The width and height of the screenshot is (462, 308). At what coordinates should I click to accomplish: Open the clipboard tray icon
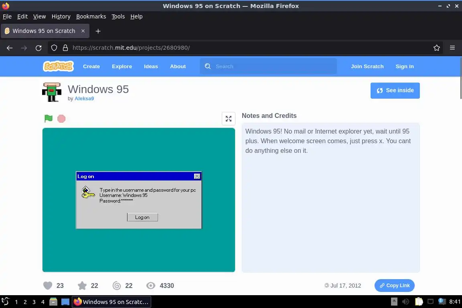[419, 302]
